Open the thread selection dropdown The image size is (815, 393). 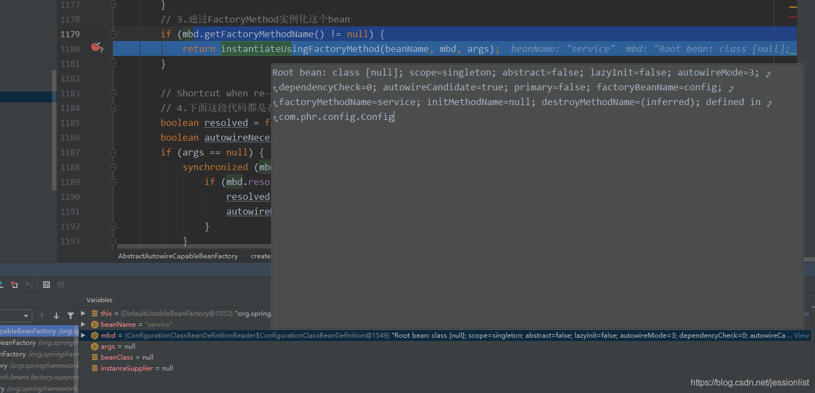tap(16, 316)
